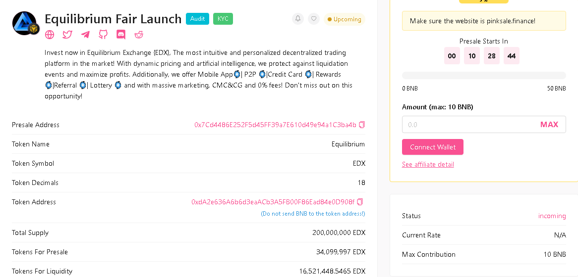Click MAX in the amount field
Viewport: 578px width, 277px height.
[x=549, y=124]
